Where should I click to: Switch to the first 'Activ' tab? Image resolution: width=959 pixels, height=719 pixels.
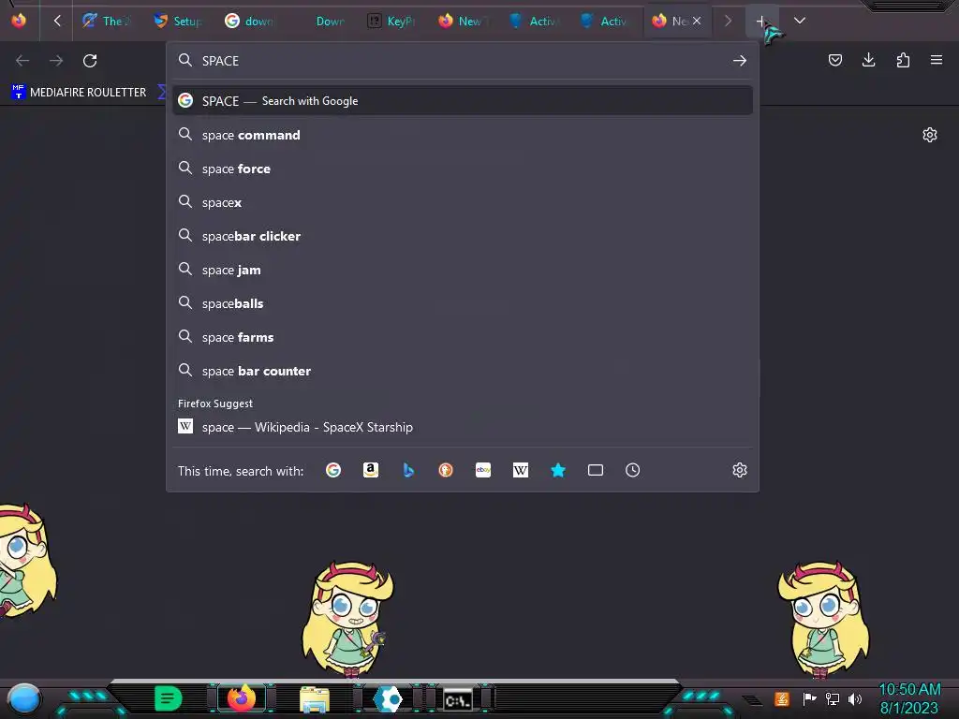pos(533,21)
